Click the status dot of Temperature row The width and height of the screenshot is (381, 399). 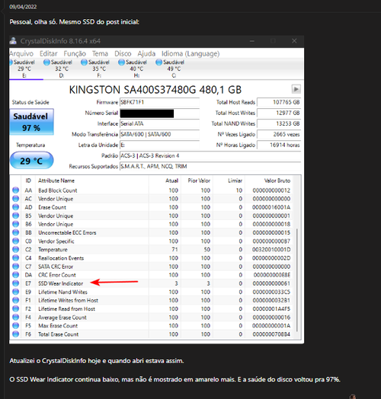15,250
